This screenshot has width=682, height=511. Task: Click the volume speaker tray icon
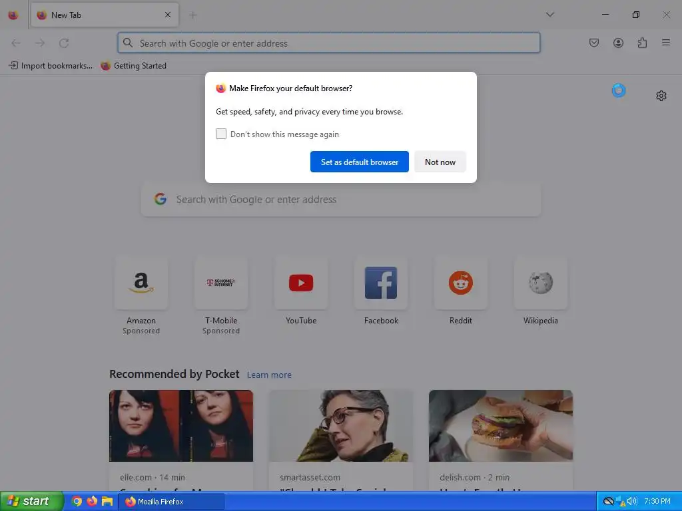tap(632, 501)
